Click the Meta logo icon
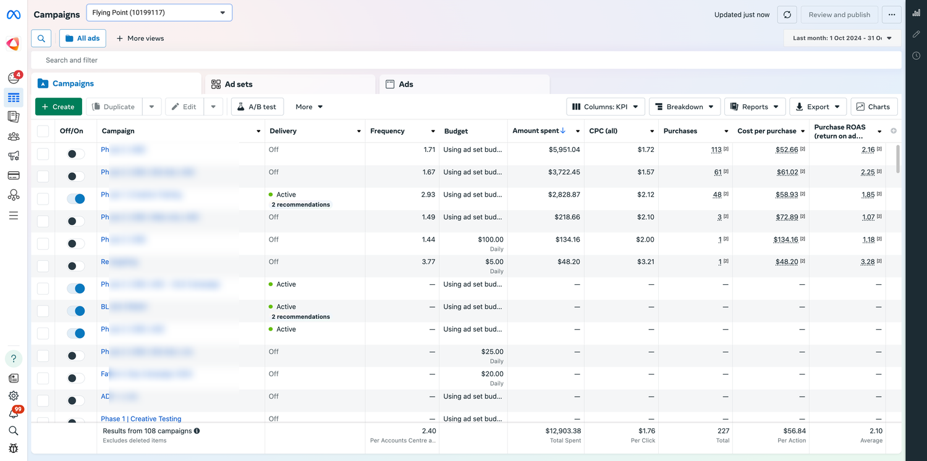Viewport: 927px width, 461px height. click(13, 14)
